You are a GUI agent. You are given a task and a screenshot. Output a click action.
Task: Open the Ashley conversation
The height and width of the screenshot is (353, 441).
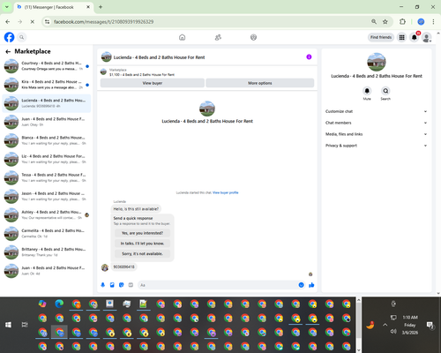[x=47, y=214]
